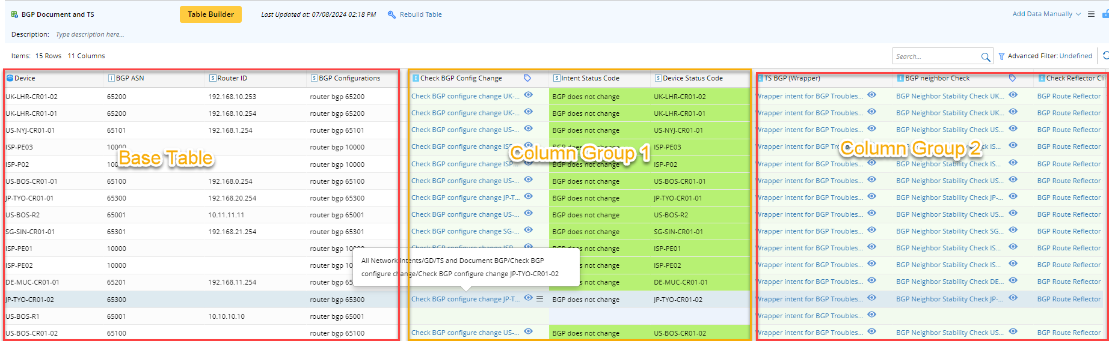Image resolution: width=1109 pixels, height=341 pixels.
Task: Open Check BGP configure change link in UK-LHR-CR01-02 row
Action: [465, 96]
